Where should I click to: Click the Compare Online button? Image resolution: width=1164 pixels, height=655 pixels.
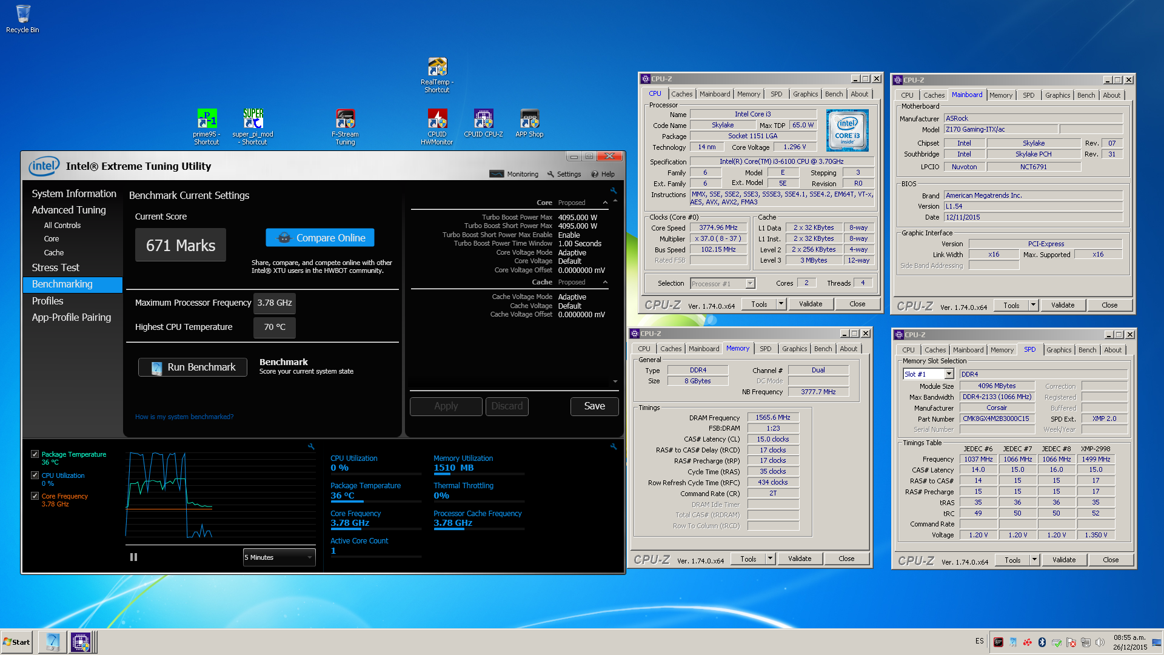[320, 238]
